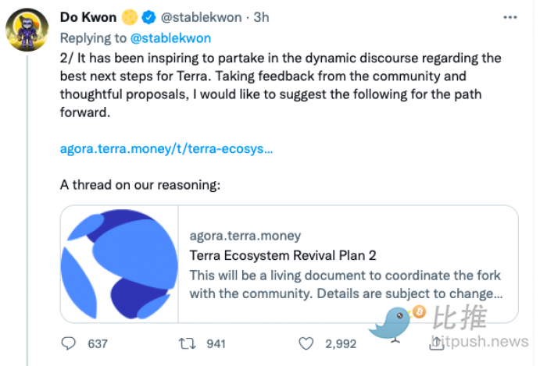Click the Terra logo card thumbnail
547x366 pixels.
pyautogui.click(x=120, y=264)
